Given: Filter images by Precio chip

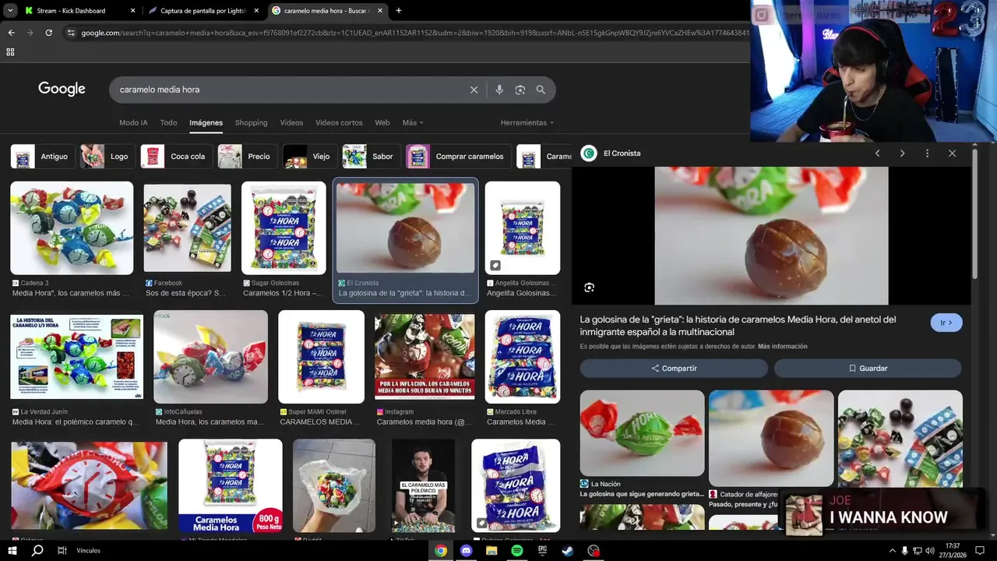Looking at the screenshot, I should coord(248,156).
